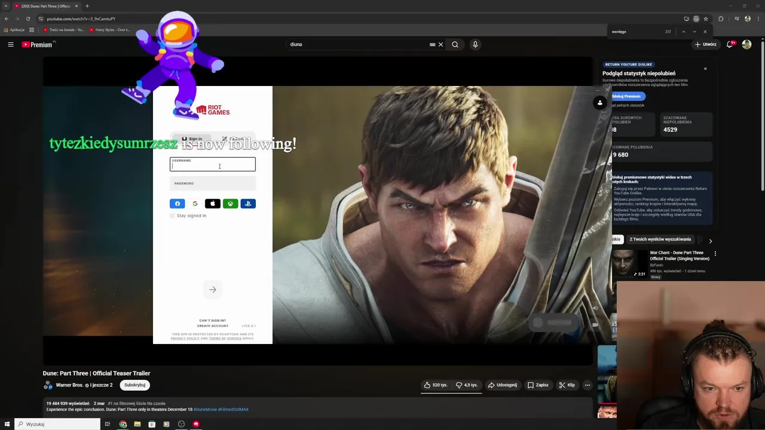
Task: Like the video (520 tys.)
Action: [x=436, y=385]
